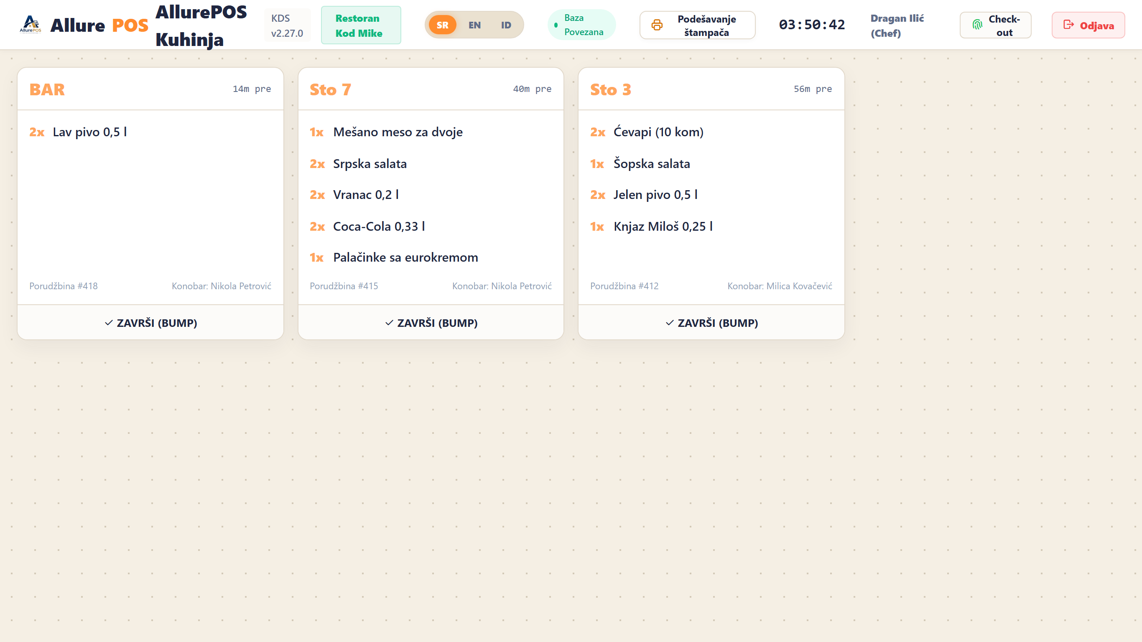
Task: Click Porudžbina #418 order number
Action: click(x=64, y=286)
